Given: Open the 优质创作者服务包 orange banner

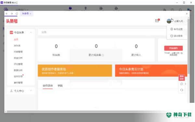Looking at the screenshot, I should tap(75, 71).
